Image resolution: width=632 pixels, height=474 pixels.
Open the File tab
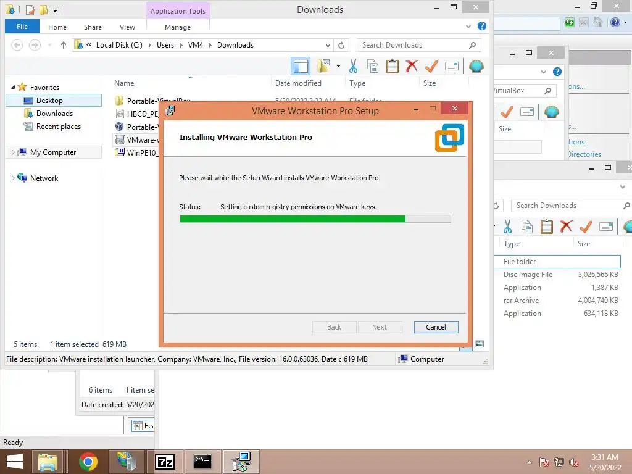click(22, 27)
